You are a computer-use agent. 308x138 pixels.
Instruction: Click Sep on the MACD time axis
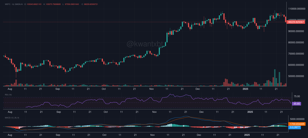[x=58, y=135]
